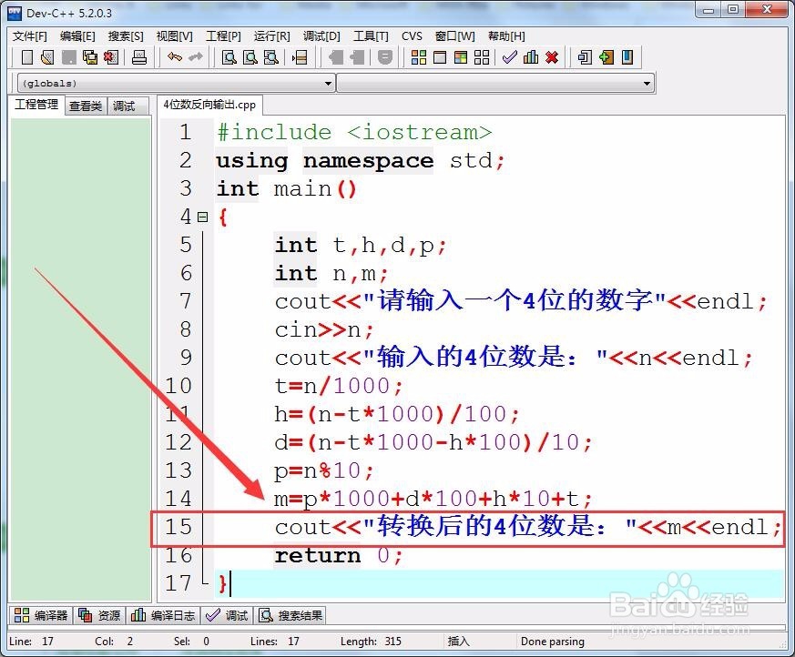This screenshot has width=795, height=657.
Task: Open the 搜索结果 bottom tab
Action: point(290,615)
